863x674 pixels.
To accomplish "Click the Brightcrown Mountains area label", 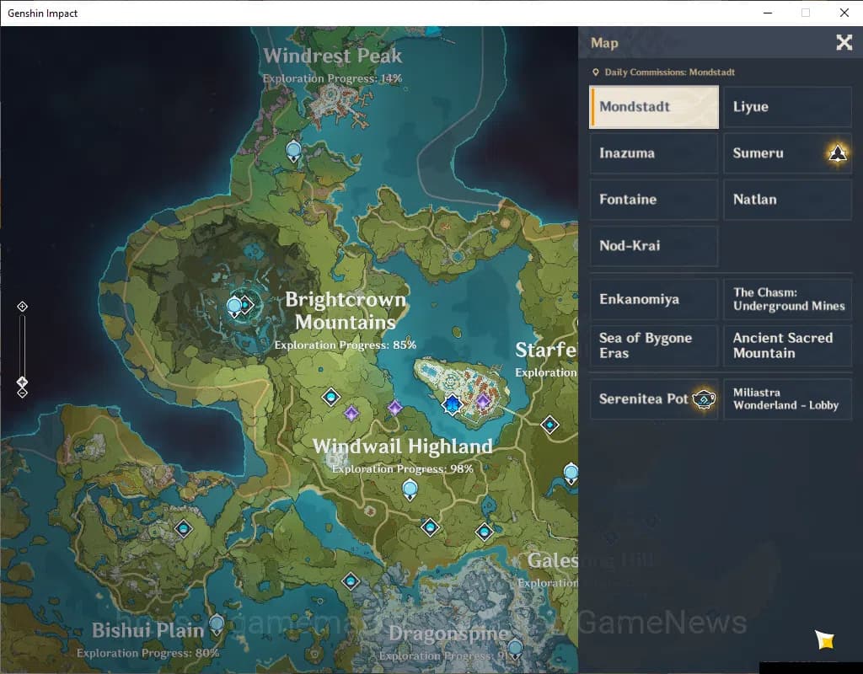I will (345, 311).
